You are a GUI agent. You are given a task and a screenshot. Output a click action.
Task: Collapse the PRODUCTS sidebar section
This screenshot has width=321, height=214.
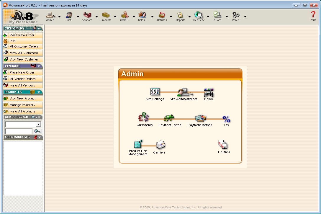coord(39,92)
